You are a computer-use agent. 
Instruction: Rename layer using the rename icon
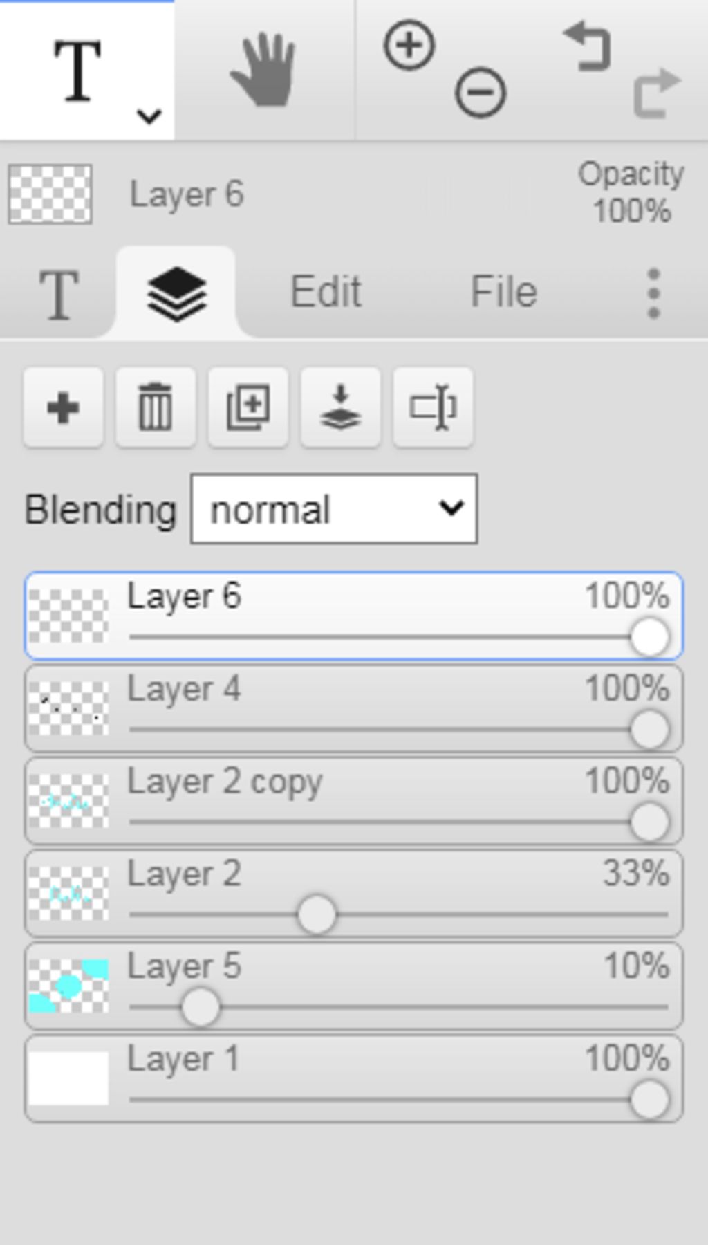pos(433,407)
